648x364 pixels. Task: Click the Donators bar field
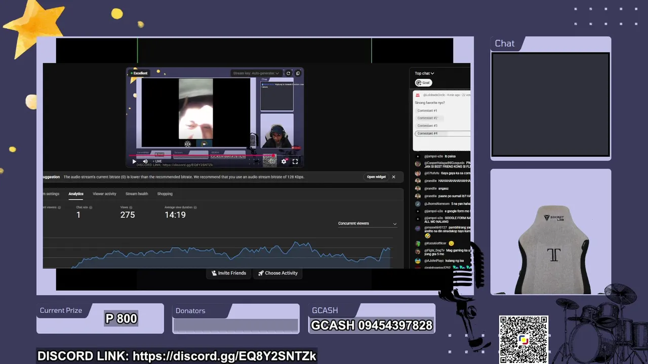[236, 326]
